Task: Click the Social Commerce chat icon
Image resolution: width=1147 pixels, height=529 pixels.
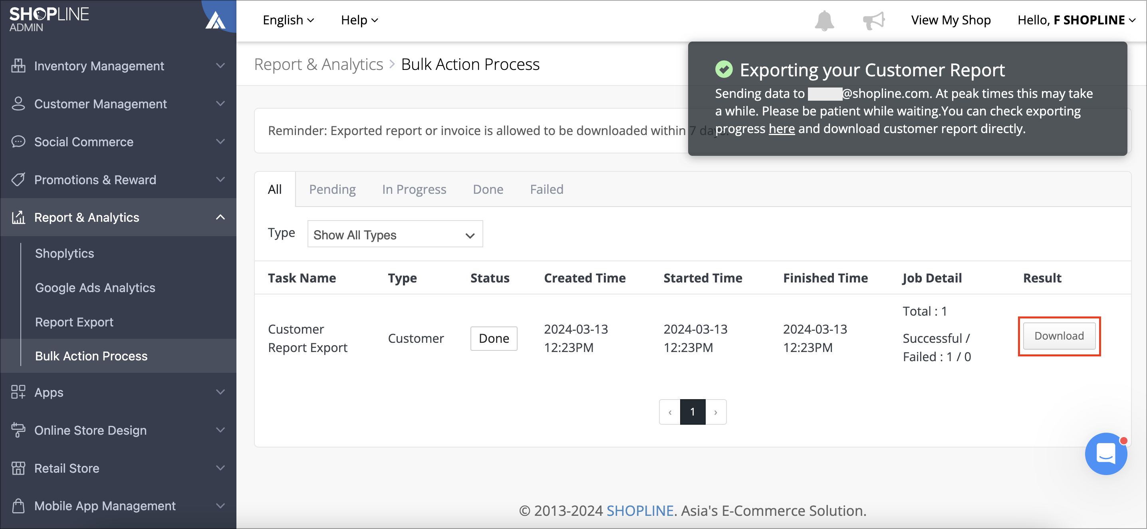Action: pyautogui.click(x=18, y=141)
